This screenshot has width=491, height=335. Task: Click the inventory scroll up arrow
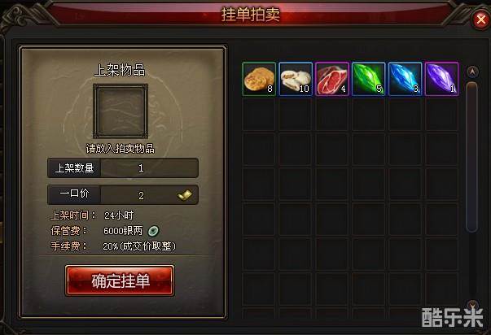point(472,72)
